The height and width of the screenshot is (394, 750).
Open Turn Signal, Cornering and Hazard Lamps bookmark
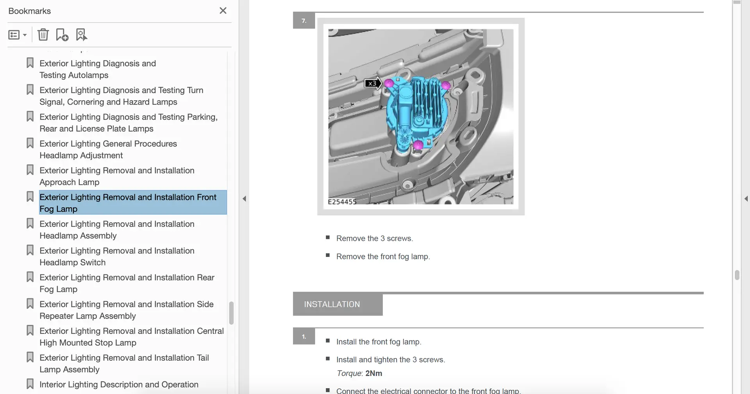(121, 96)
